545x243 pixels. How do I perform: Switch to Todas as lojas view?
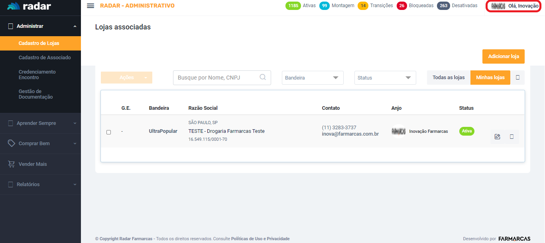click(449, 78)
